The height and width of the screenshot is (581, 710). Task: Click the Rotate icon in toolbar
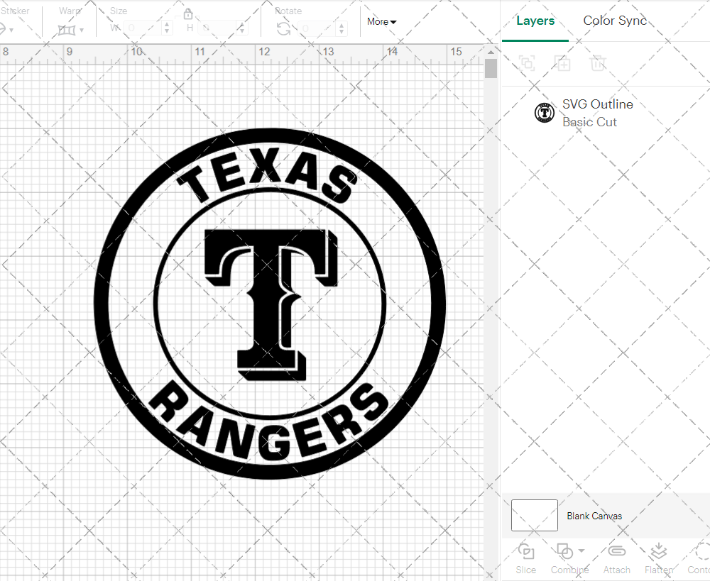(x=283, y=28)
